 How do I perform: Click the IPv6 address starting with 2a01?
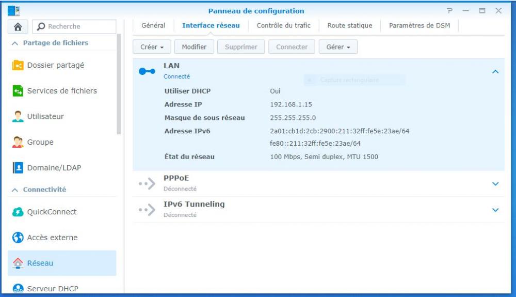pyautogui.click(x=340, y=131)
